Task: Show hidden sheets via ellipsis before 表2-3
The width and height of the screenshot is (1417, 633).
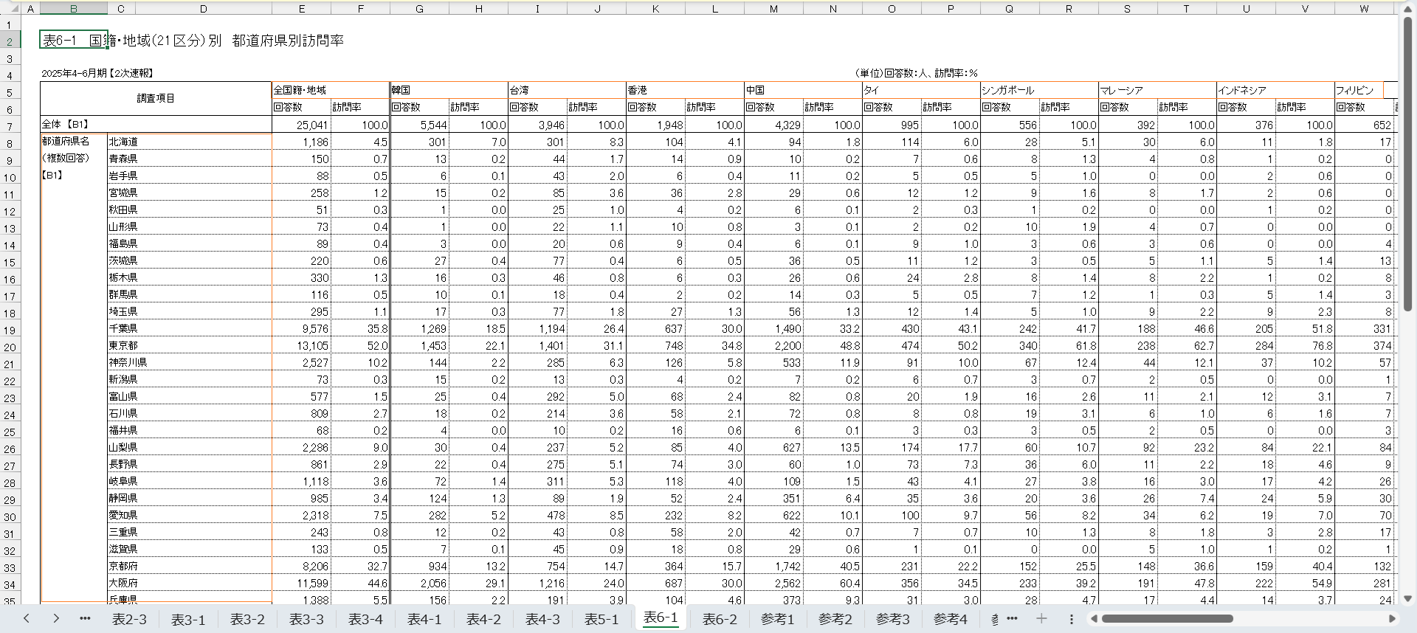Action: (x=85, y=618)
